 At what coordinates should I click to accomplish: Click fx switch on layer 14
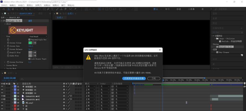71,96
